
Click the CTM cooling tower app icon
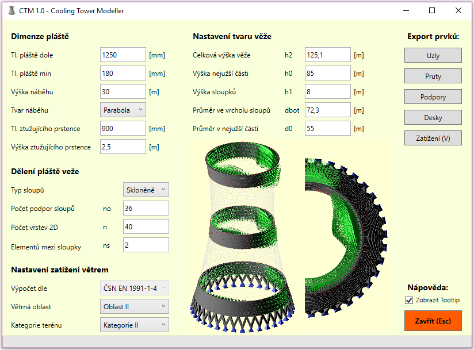pos(11,10)
